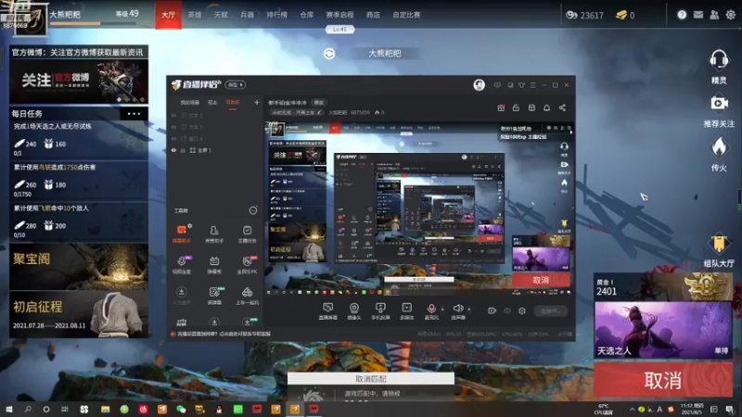The height and width of the screenshot is (417, 742).
Task: Open 主播任务 tool icon
Action: (x=247, y=234)
